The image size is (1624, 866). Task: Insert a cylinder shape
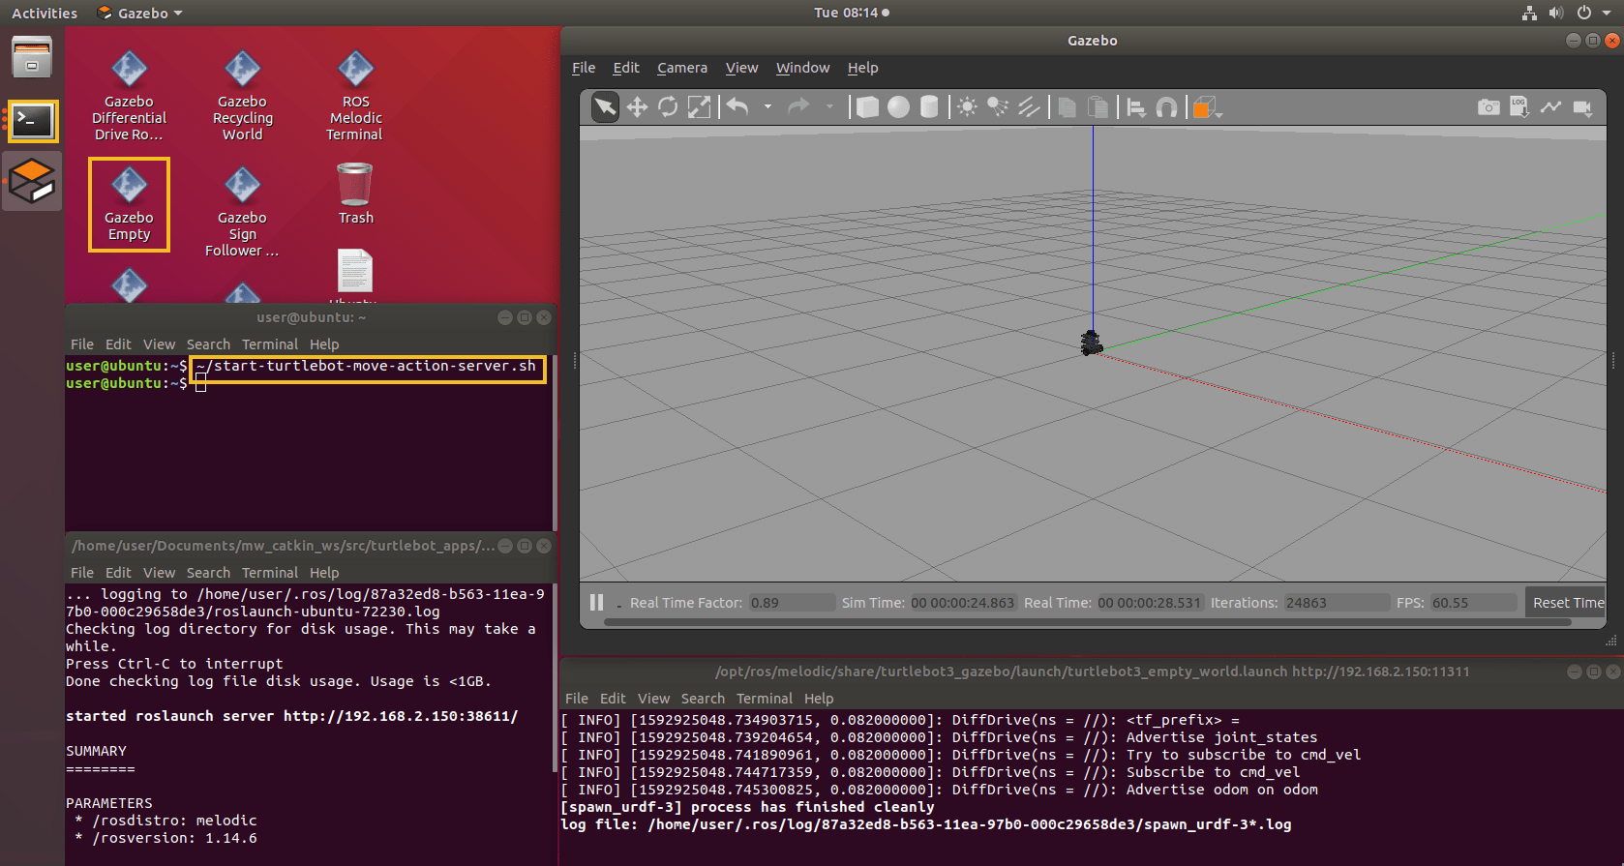929,106
